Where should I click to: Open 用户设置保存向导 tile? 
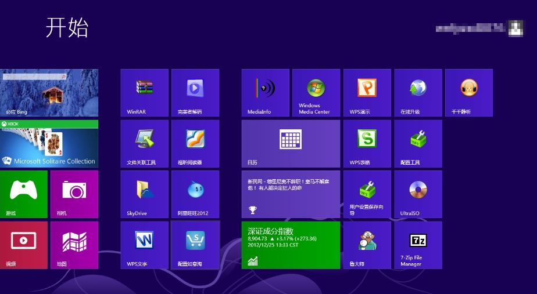(x=367, y=194)
